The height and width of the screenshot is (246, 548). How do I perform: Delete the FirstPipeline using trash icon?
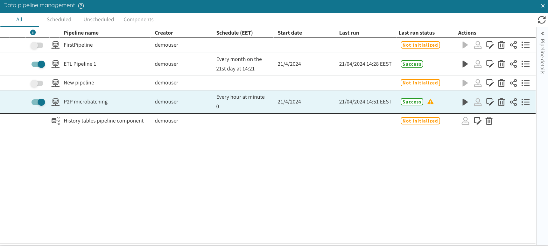coord(501,45)
